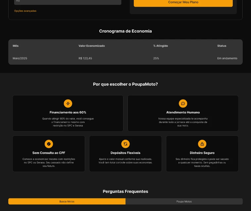This screenshot has height=211, width=251.
Task: Click the Dinheiro Seguro card title
Action: [202, 153]
